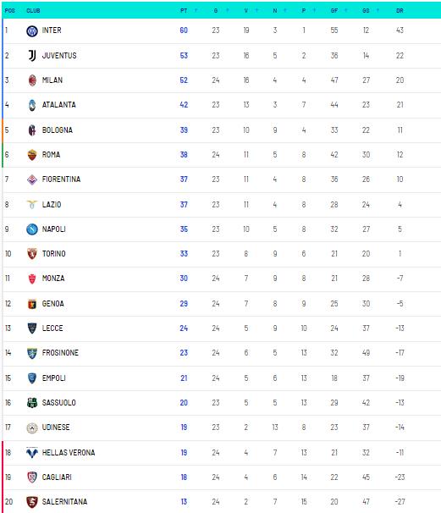The image size is (441, 513).
Task: Open the Roma crest icon
Action: pos(32,155)
